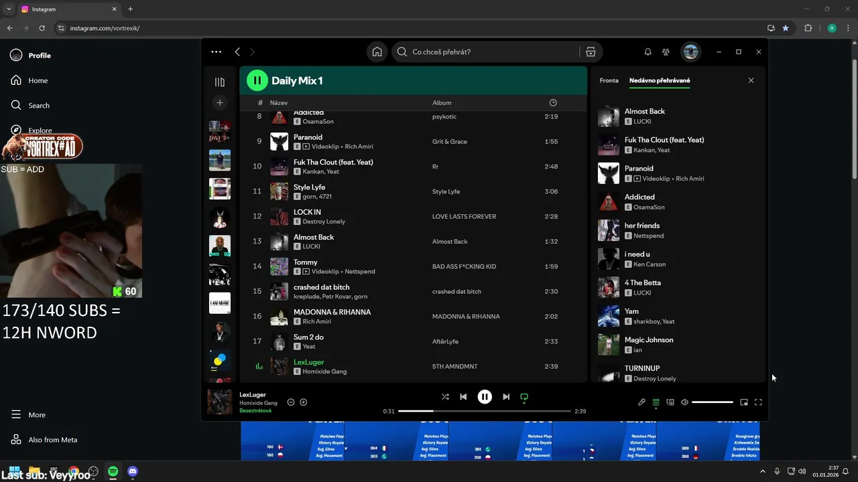Pause Daily Mix 1 with green button
This screenshot has height=482, width=858.
point(257,80)
